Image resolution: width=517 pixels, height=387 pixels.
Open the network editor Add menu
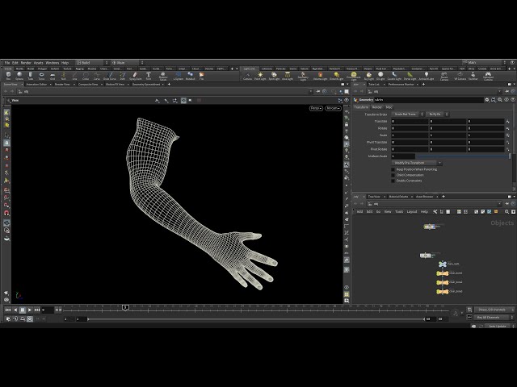click(359, 211)
